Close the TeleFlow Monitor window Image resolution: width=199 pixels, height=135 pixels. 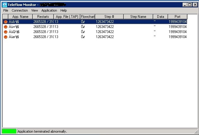tap(195, 5)
